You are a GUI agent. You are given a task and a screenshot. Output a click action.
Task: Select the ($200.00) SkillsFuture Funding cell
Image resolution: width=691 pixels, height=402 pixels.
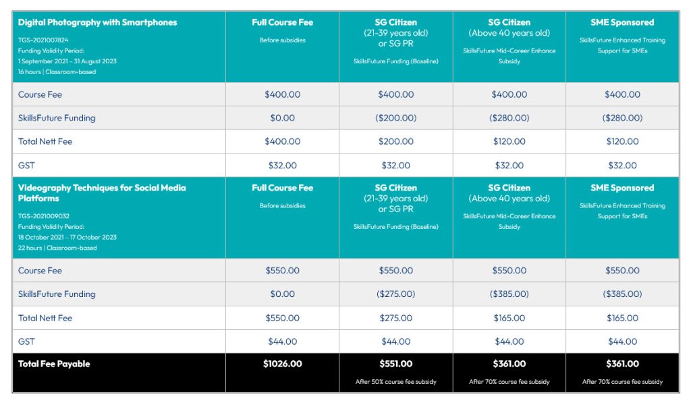395,118
